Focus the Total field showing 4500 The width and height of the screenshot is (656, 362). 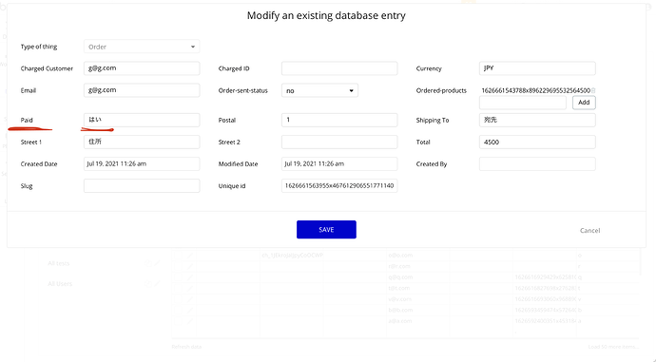pos(537,143)
